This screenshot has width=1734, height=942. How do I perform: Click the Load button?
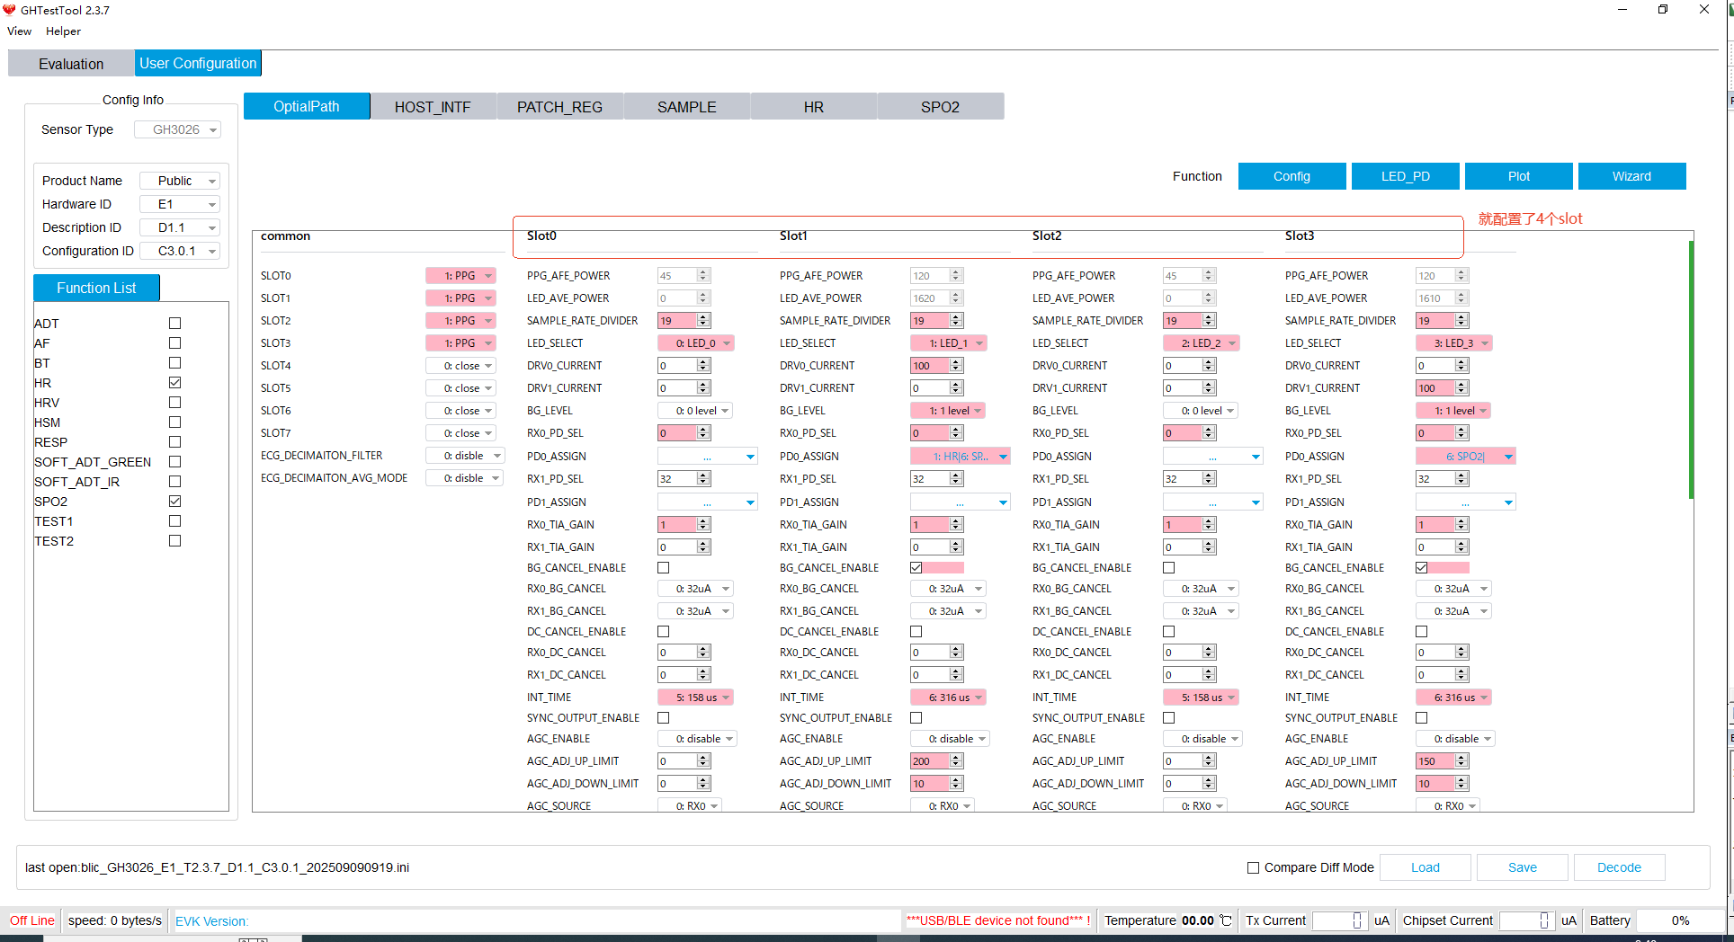coord(1426,867)
